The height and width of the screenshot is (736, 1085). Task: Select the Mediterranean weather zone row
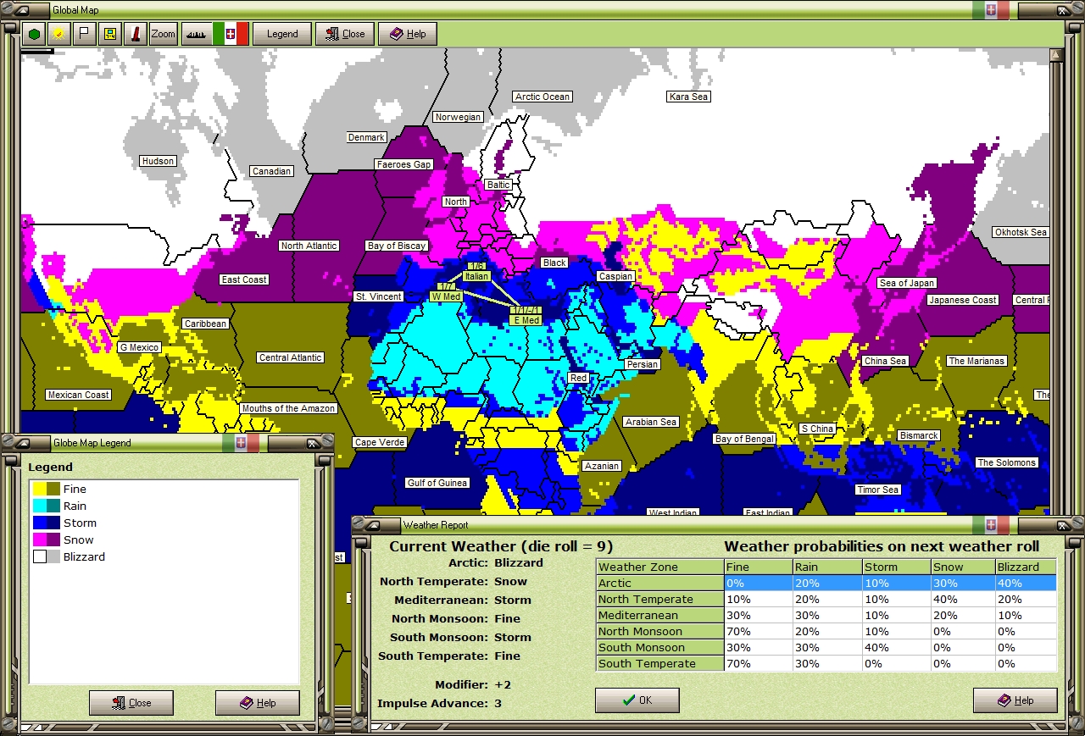659,616
